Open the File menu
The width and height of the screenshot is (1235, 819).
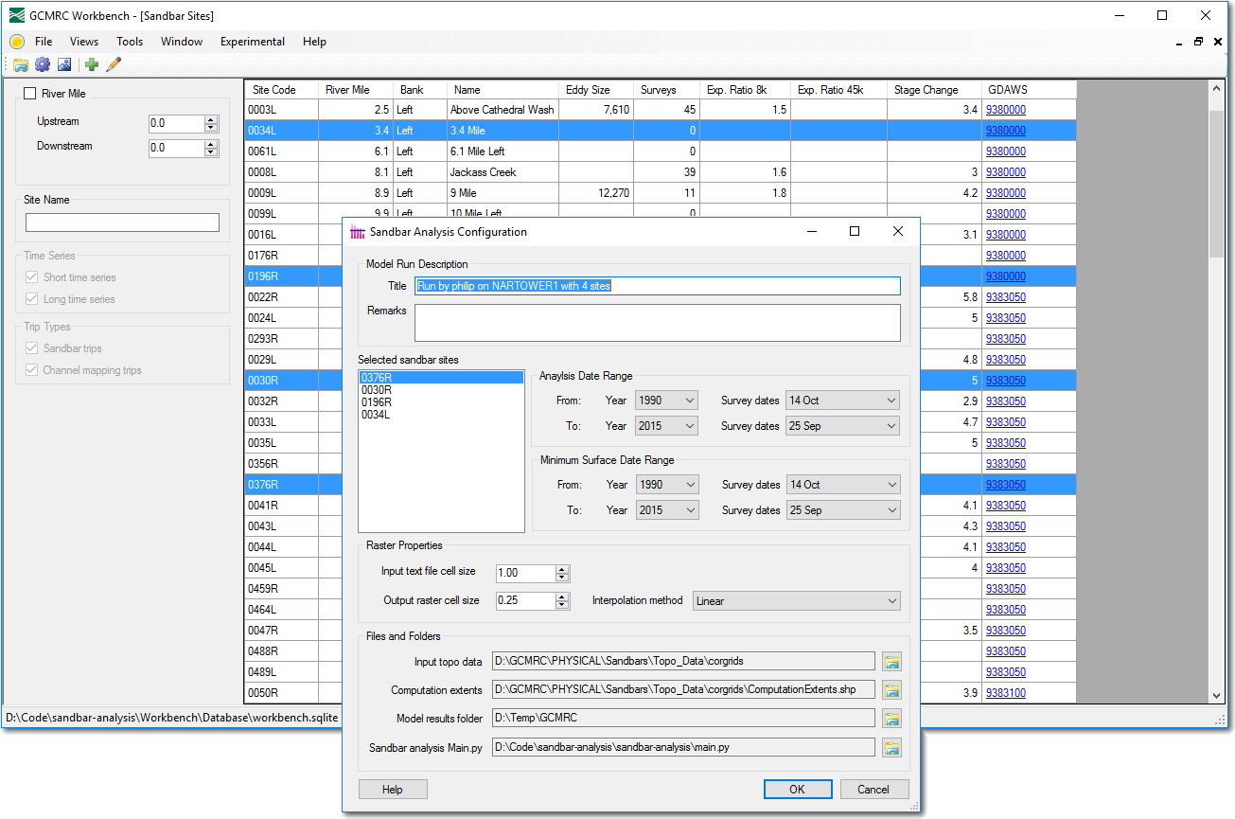[x=44, y=42]
